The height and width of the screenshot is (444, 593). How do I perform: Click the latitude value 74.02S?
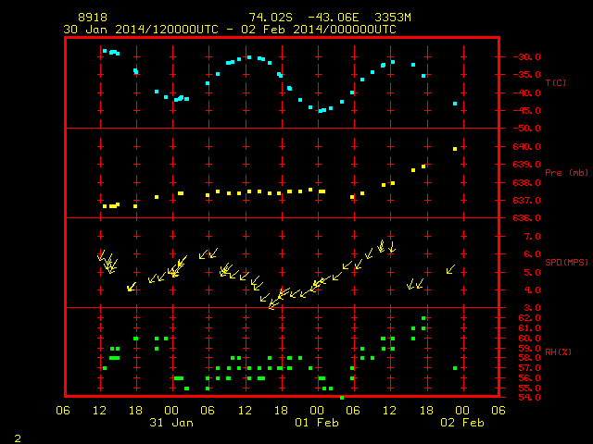click(x=271, y=18)
